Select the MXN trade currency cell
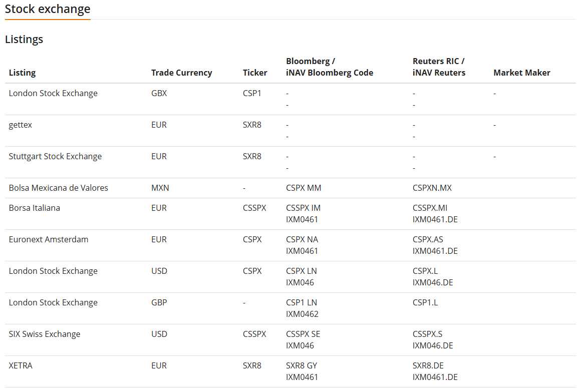This screenshot has height=389, width=582. point(160,188)
